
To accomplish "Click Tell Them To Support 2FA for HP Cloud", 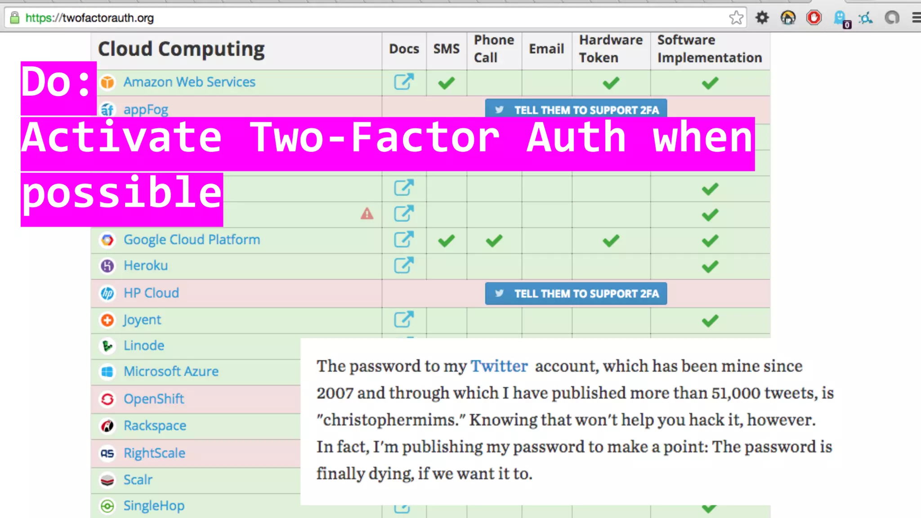I will [x=576, y=294].
